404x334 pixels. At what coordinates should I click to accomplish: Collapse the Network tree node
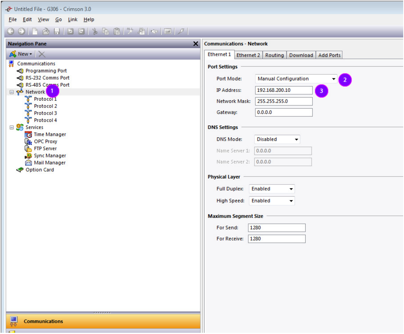12,92
